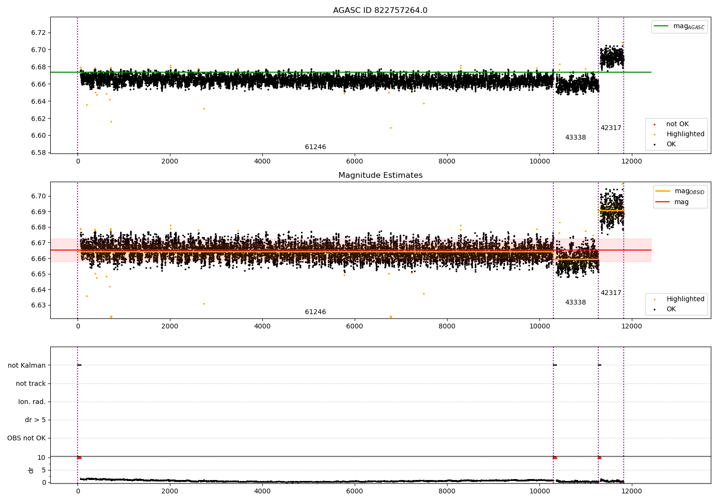Click the 'not track' axis label
Screen dimensions: 718x502
point(31,384)
